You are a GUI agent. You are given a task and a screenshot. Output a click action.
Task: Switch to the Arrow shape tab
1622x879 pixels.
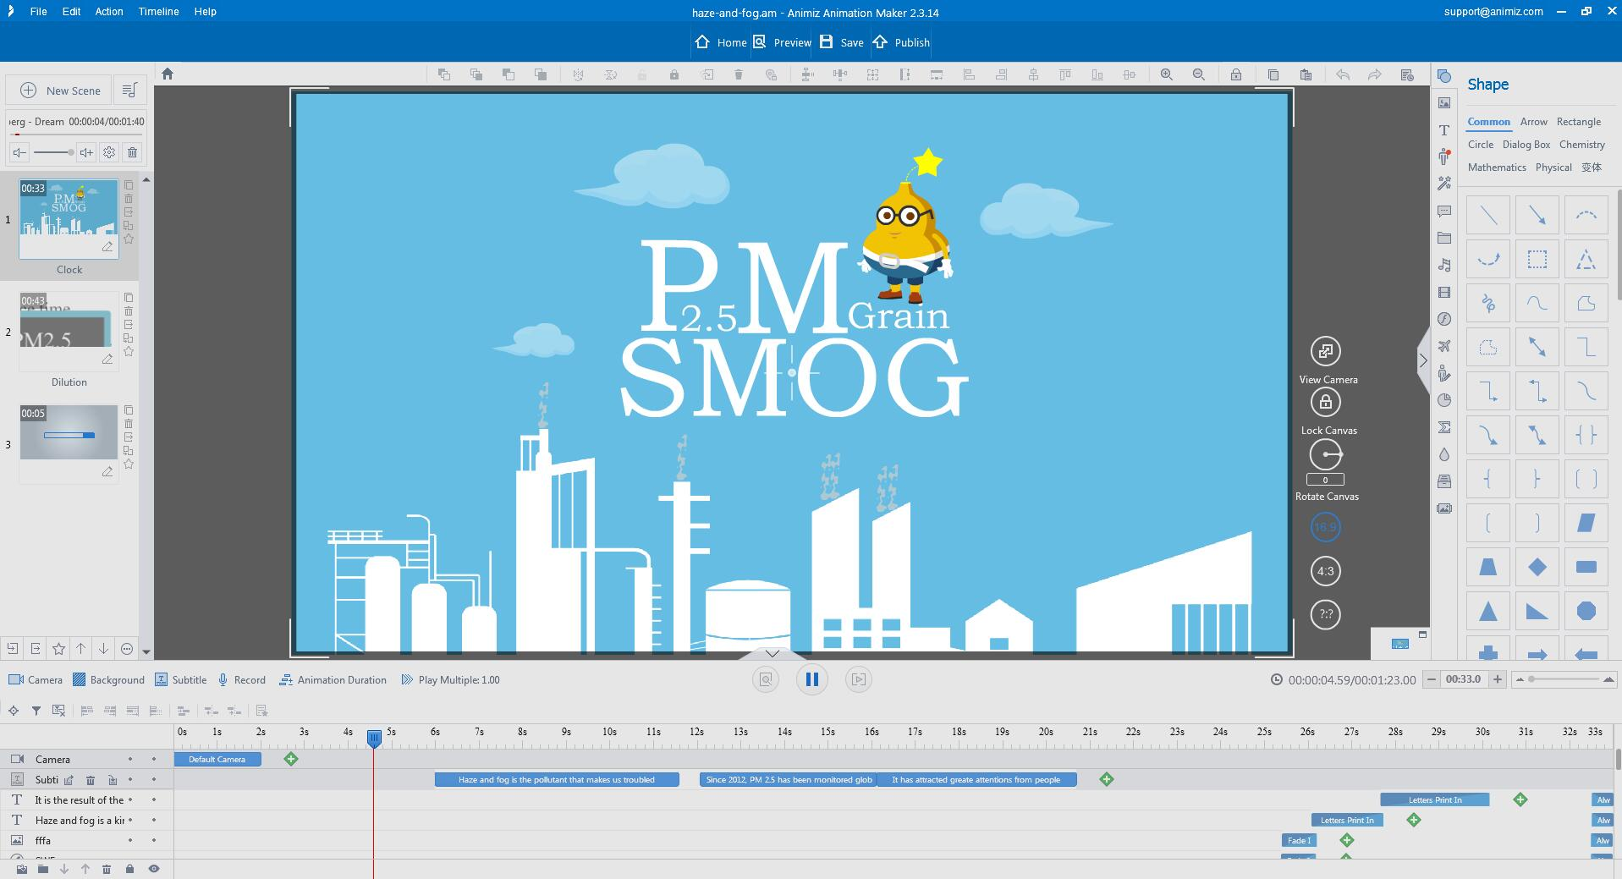pos(1533,122)
